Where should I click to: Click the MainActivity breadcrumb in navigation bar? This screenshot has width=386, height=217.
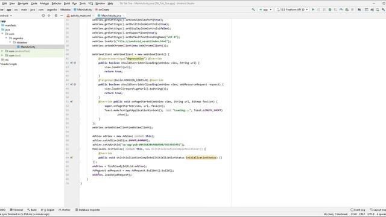83,10
